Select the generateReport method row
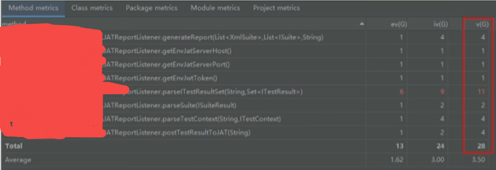496x170 pixels. pyautogui.click(x=213, y=38)
